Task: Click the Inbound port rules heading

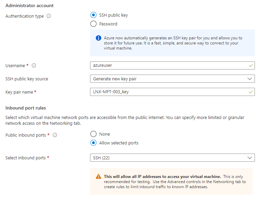Action: coord(26,108)
